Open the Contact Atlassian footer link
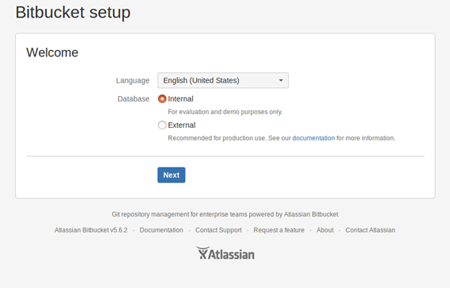The height and width of the screenshot is (288, 450). pyautogui.click(x=370, y=230)
